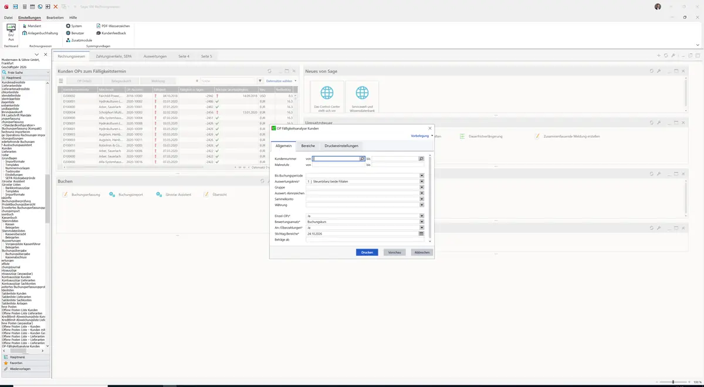Open the Auswertungen dashboard tab
This screenshot has height=387, width=704.
coord(155,56)
